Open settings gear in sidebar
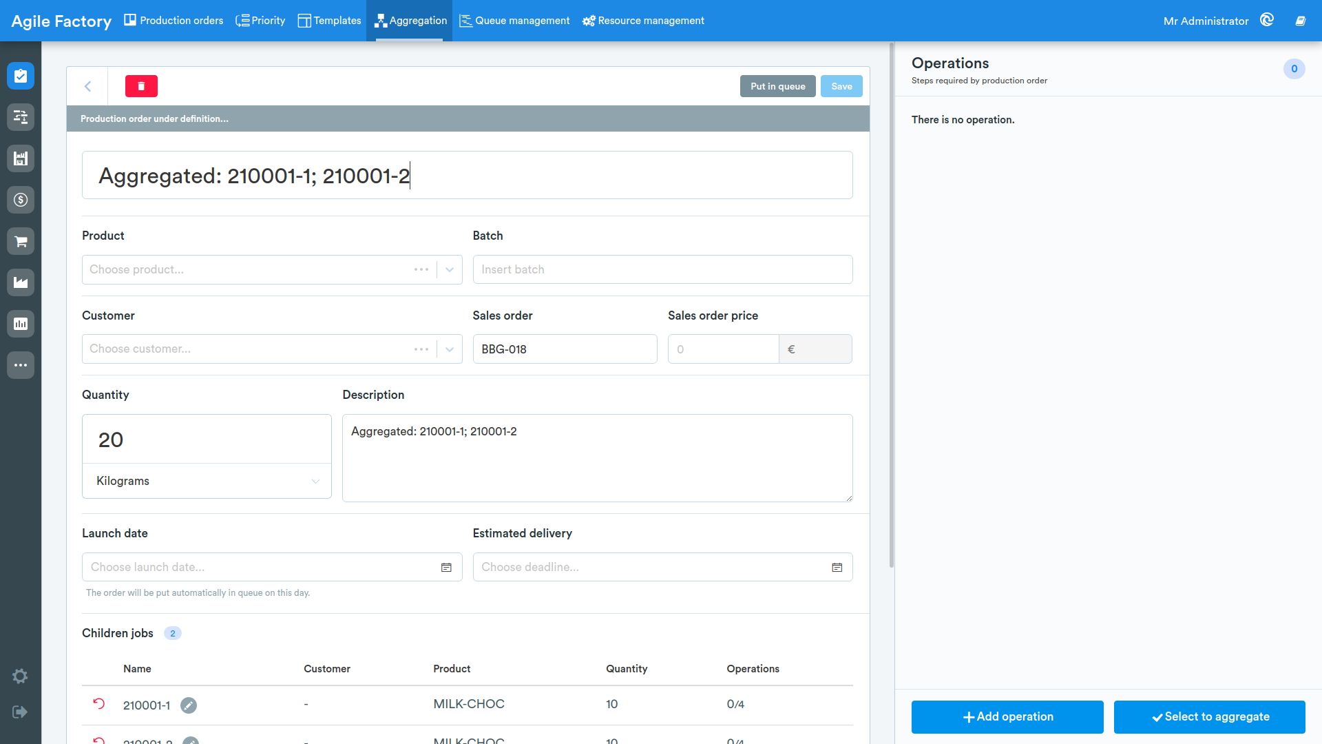This screenshot has height=744, width=1322. (x=20, y=676)
